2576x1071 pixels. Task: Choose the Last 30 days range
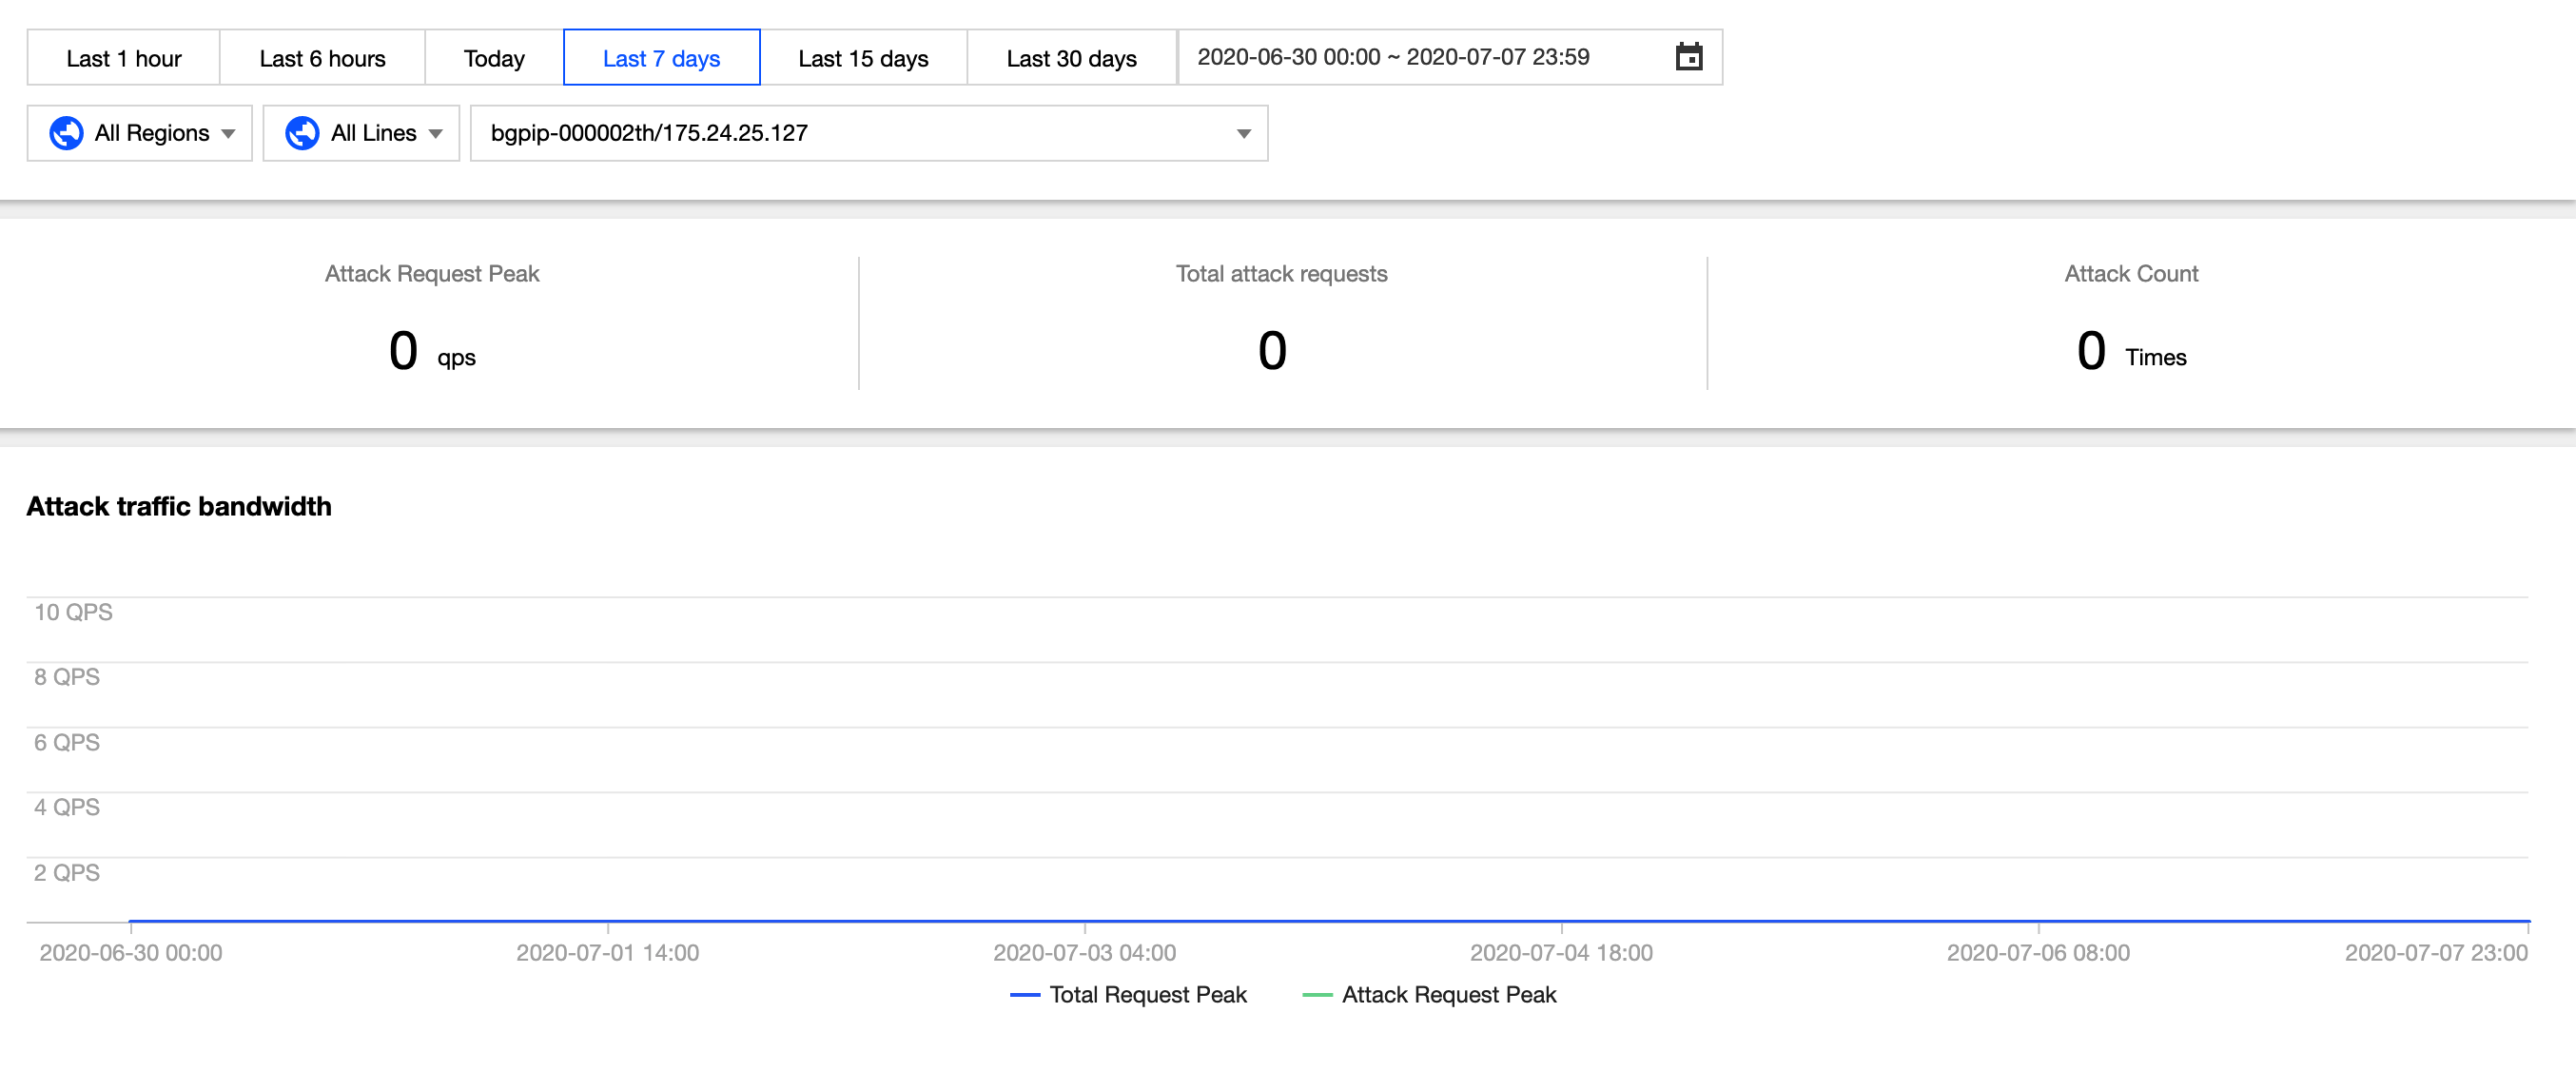[1071, 58]
